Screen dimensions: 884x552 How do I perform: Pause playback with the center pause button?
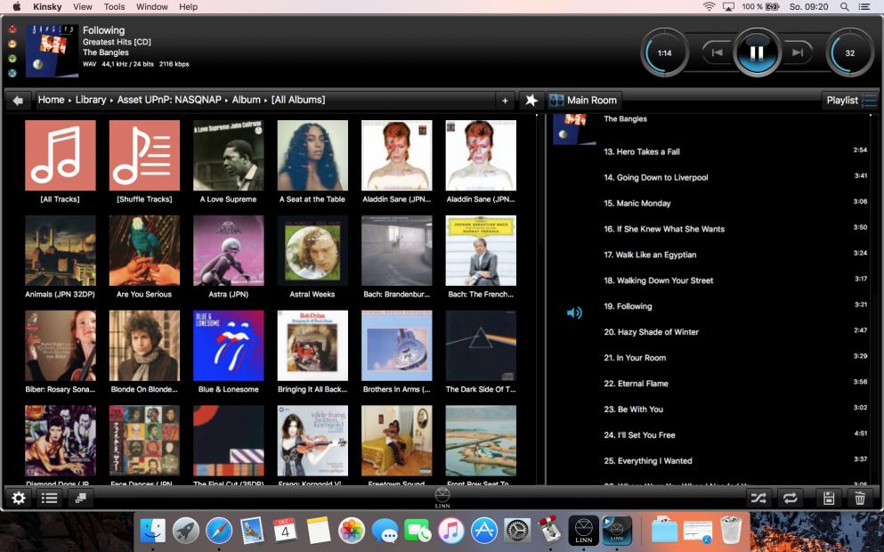pyautogui.click(x=757, y=53)
